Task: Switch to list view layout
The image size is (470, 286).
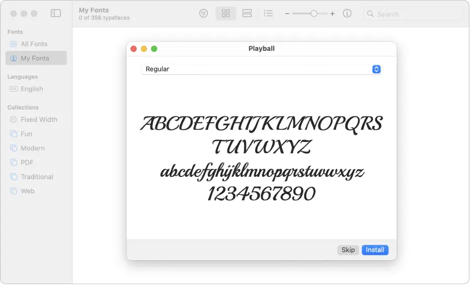Action: (x=268, y=14)
